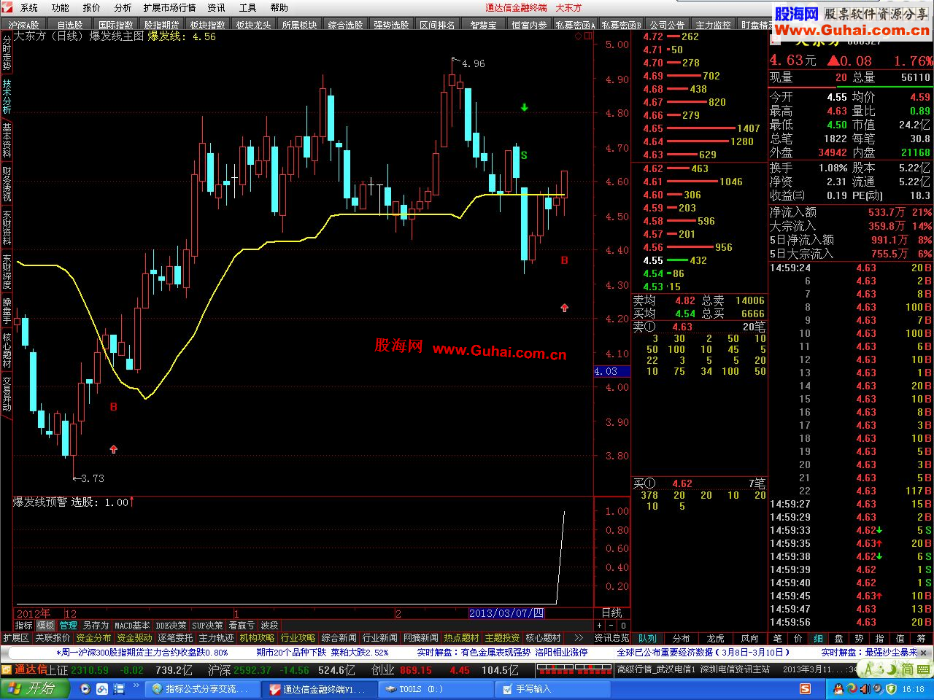Open the 功能 menu

click(61, 8)
